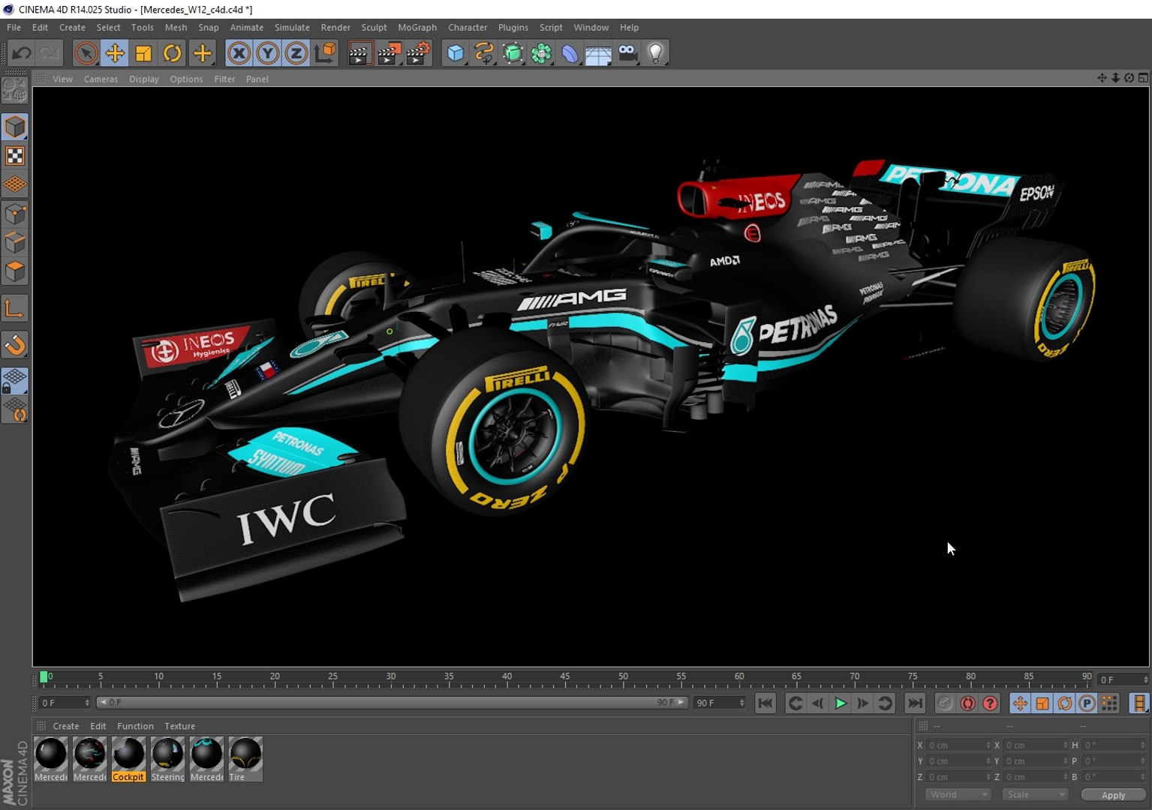
Task: Open the spline pen tool
Action: (484, 53)
